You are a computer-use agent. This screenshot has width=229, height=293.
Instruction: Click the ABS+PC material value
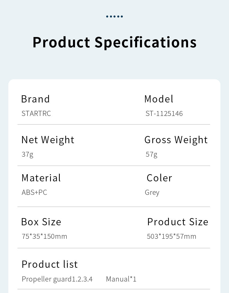coord(34,192)
